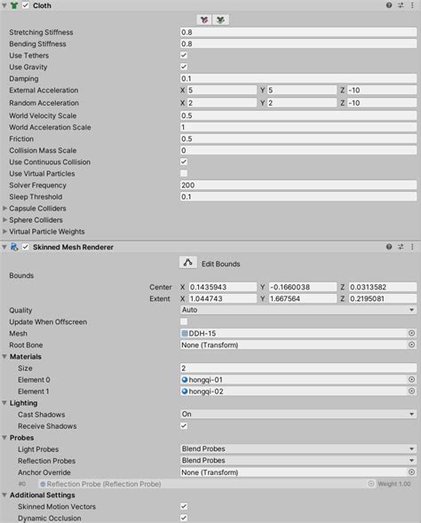Viewport: 421px width, 523px height.
Task: Open object picker for Mesh field
Action: [x=411, y=333]
